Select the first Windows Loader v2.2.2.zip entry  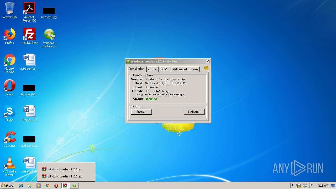click(66, 169)
